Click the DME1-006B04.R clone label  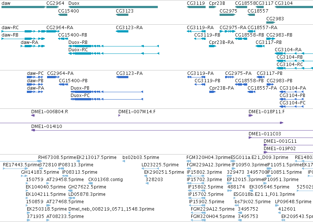[x=50, y=112]
